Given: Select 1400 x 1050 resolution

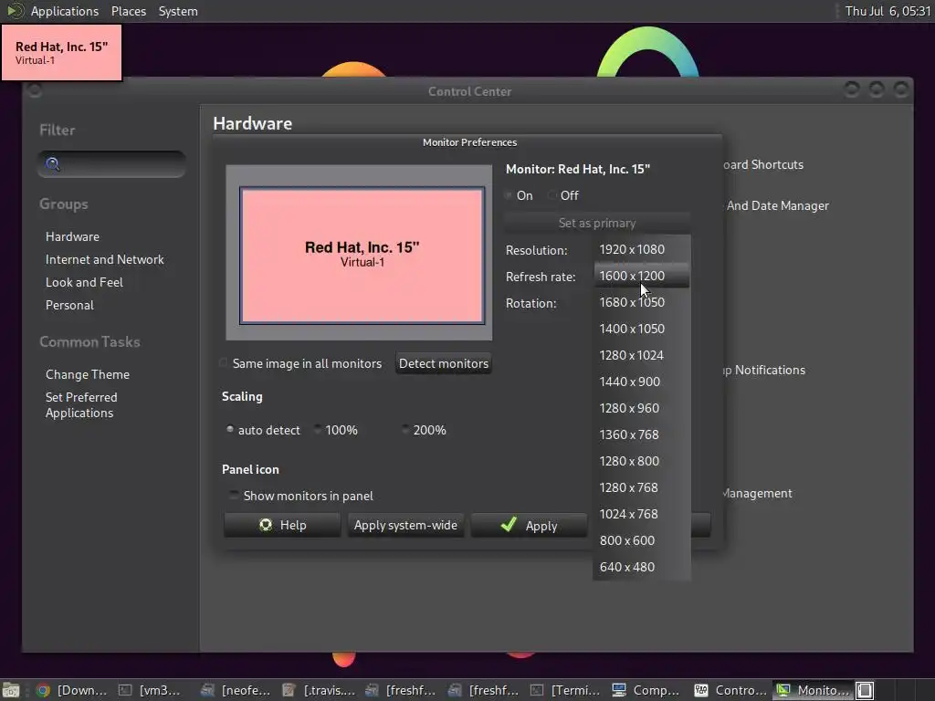Looking at the screenshot, I should pos(642,329).
